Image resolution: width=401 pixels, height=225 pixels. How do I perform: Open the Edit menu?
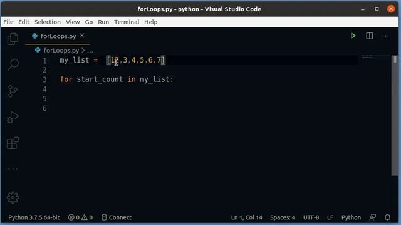click(x=24, y=22)
